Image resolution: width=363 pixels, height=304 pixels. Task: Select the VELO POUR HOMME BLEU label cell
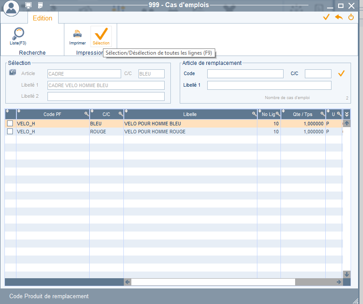[x=190, y=124]
